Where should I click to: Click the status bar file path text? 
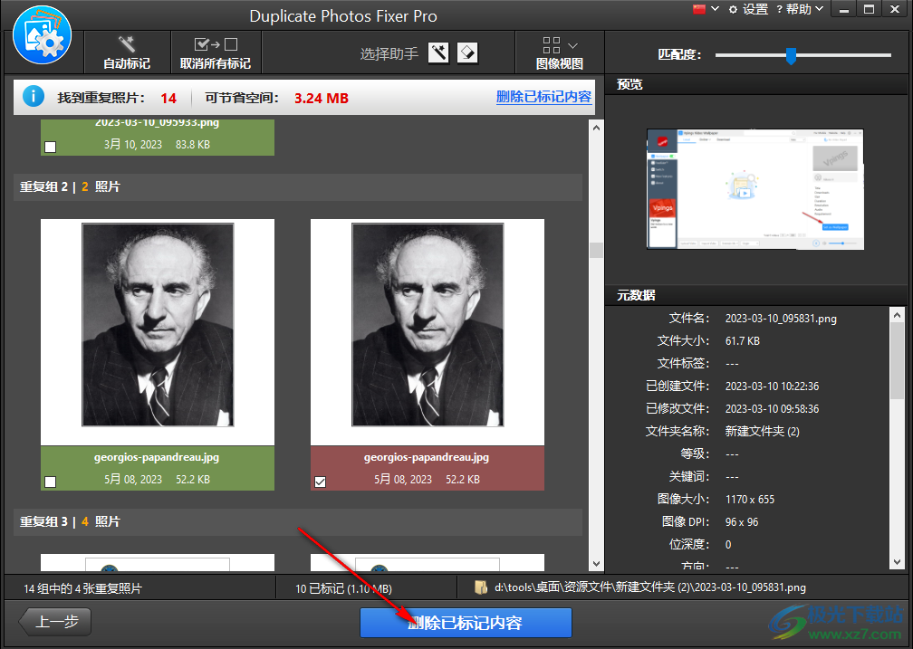click(650, 587)
